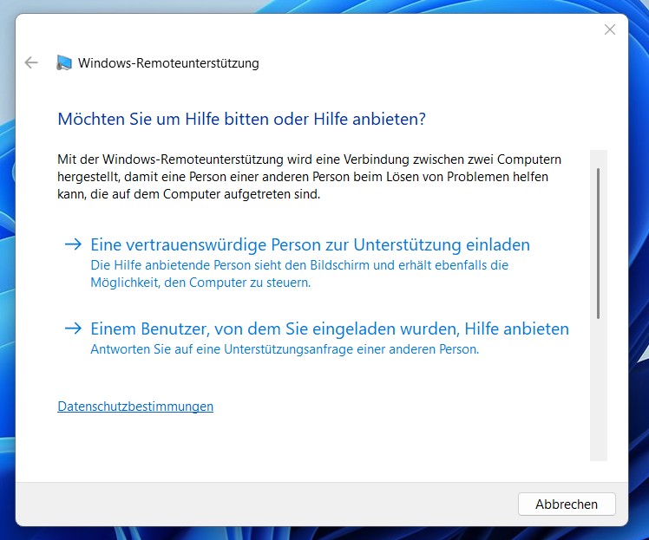The width and height of the screenshot is (649, 540).
Task: Close the Remoteunterstützung dialog with the X
Action: 610,29
